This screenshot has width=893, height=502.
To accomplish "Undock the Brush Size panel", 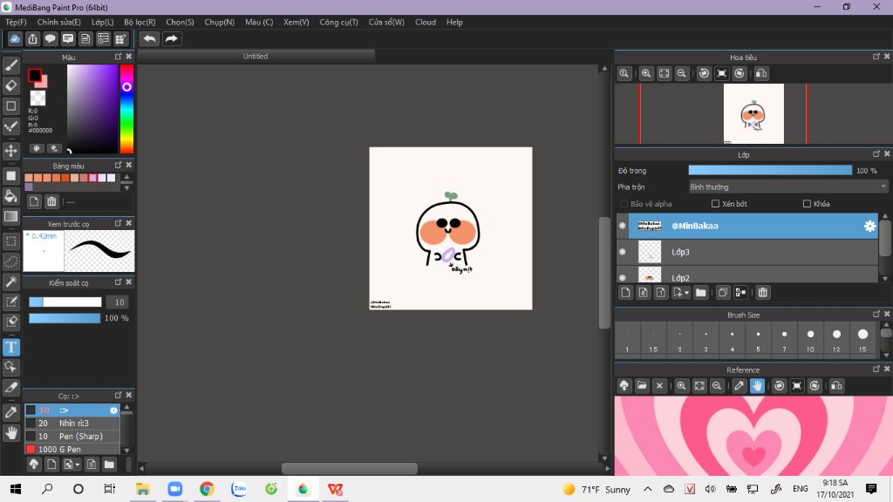I will [x=876, y=314].
